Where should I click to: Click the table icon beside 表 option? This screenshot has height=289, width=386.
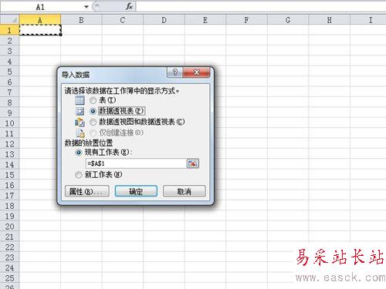80,100
